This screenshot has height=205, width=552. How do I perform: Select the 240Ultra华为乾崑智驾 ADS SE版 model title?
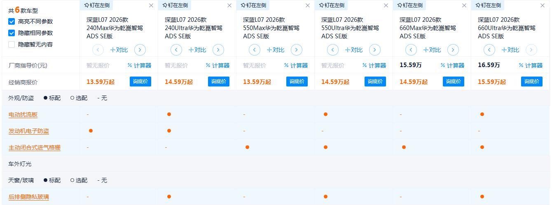point(194,28)
